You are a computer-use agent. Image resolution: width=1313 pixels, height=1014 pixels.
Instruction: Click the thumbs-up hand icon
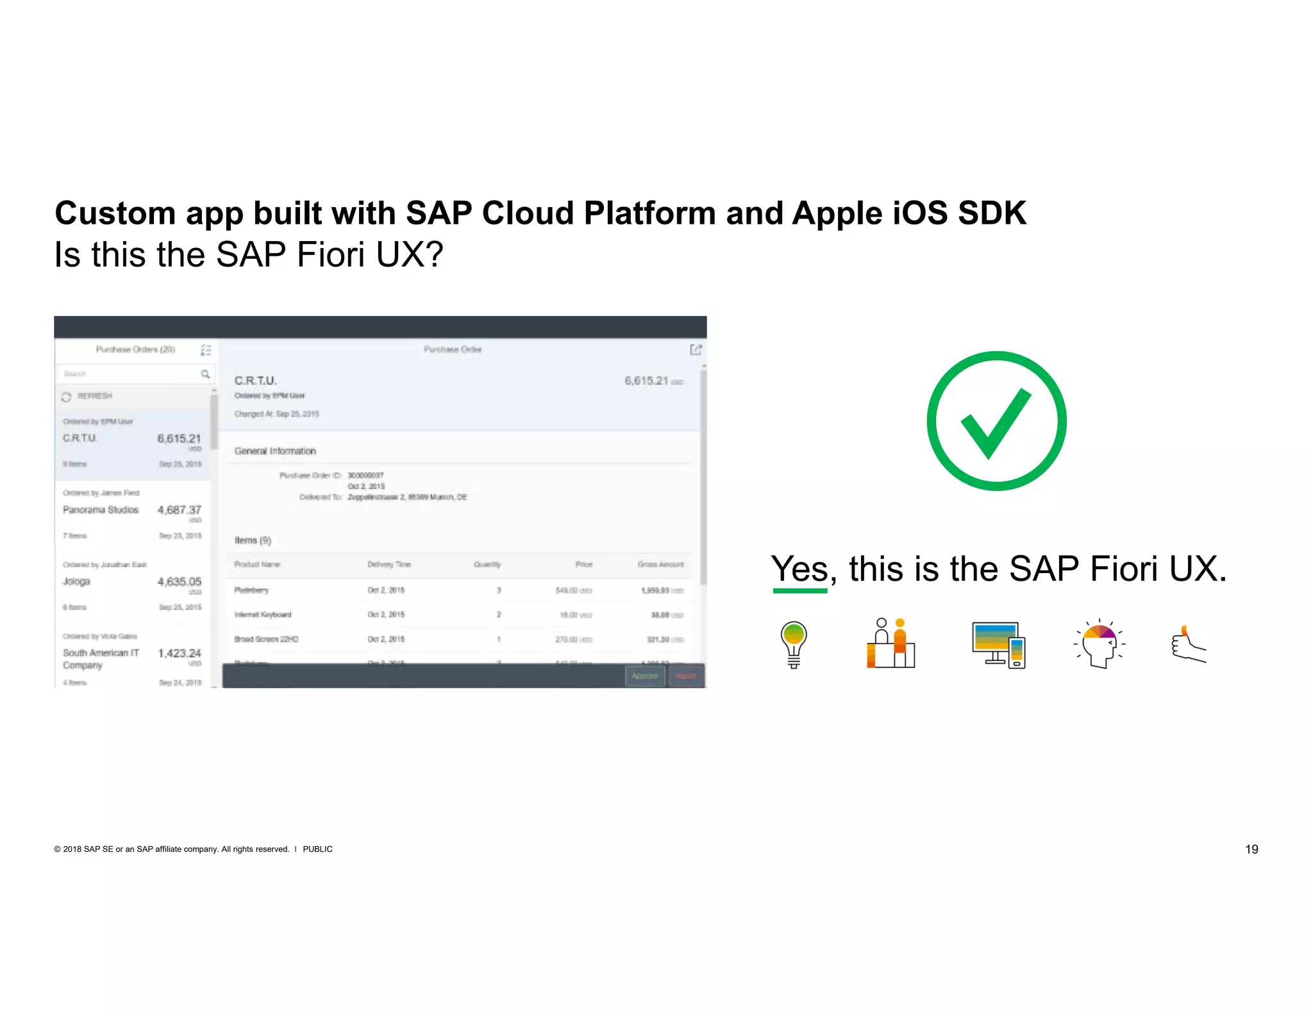tap(1189, 644)
